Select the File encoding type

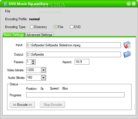point(58,27)
